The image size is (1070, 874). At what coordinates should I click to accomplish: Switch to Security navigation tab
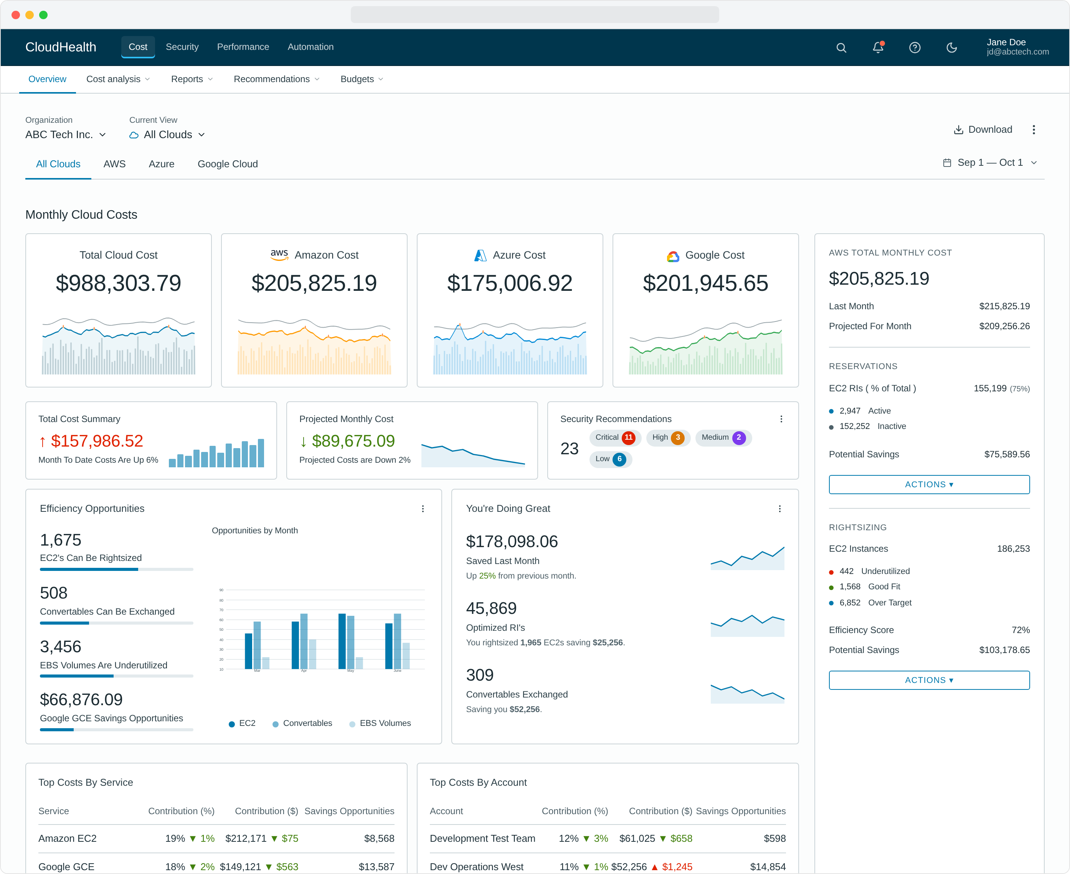pos(182,47)
